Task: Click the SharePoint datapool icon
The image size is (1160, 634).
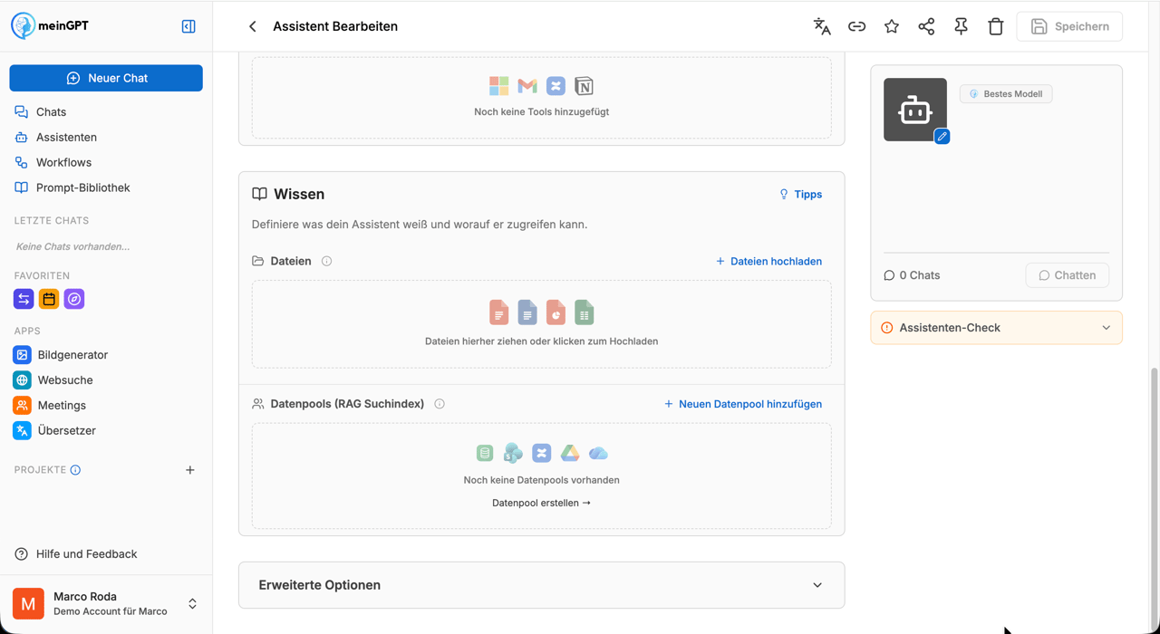Action: (x=513, y=453)
